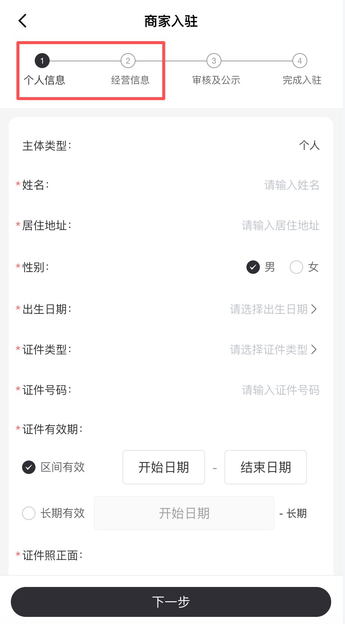Open the 出生日期 date picker
This screenshot has height=624, width=345.
coord(269,309)
